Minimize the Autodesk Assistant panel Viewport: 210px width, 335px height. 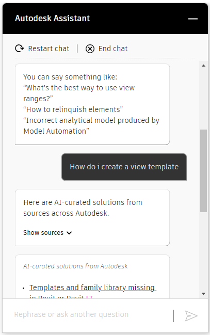[192, 19]
